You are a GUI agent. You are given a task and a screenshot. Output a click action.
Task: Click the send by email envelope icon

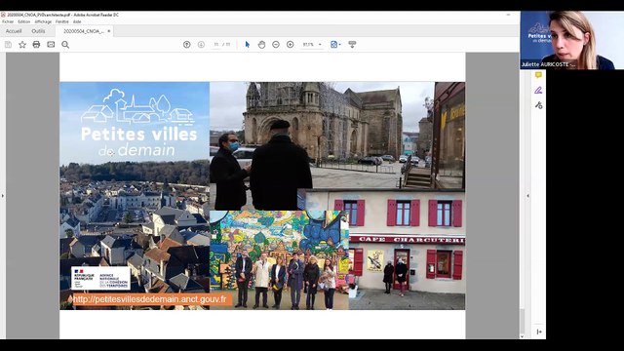coord(51,45)
